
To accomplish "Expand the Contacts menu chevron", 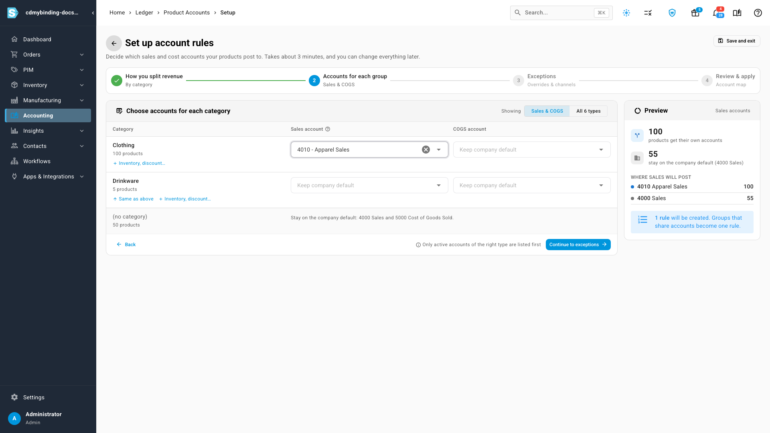I will pos(82,146).
